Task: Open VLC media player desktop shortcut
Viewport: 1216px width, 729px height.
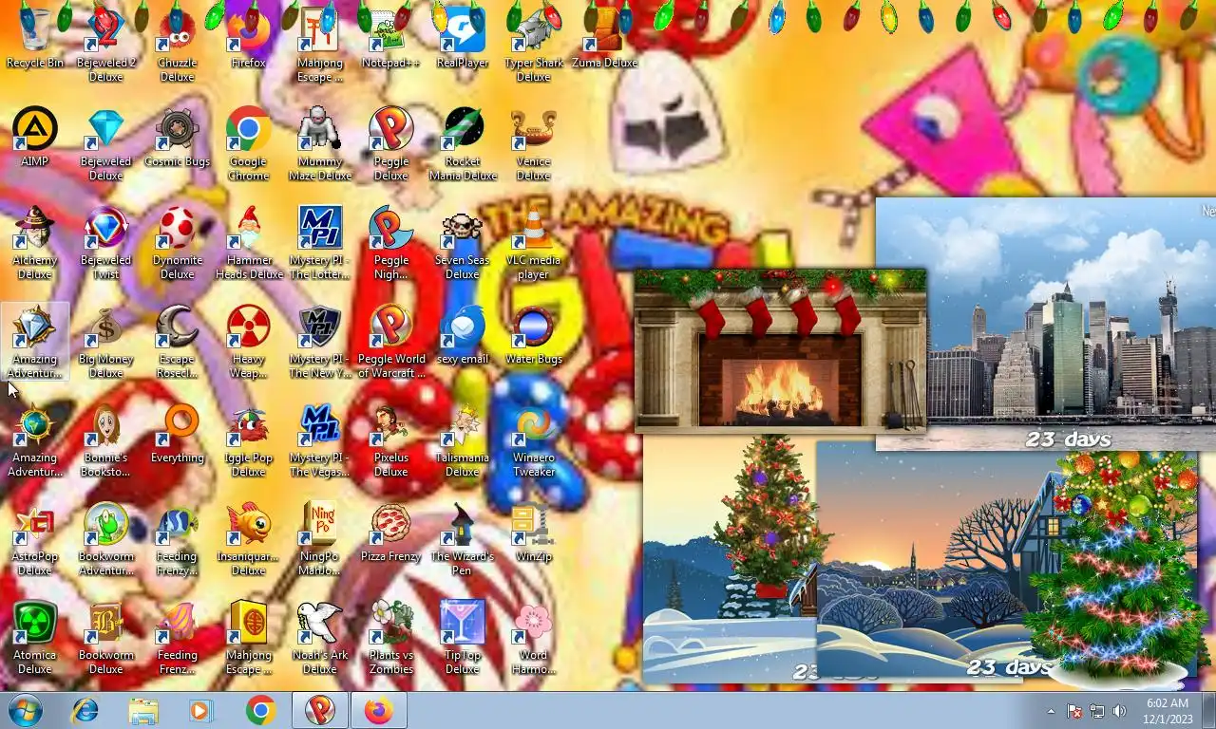Action: click(533, 242)
